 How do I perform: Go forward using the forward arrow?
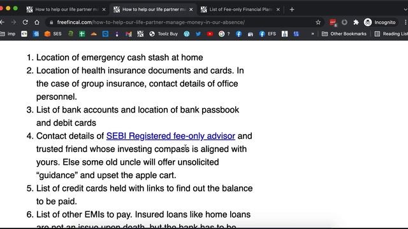tap(13, 22)
